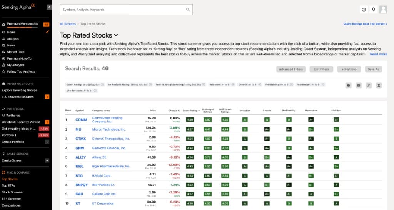Remove the SA Analysts Rating filter
The image size is (394, 210).
pyautogui.click(x=150, y=85)
